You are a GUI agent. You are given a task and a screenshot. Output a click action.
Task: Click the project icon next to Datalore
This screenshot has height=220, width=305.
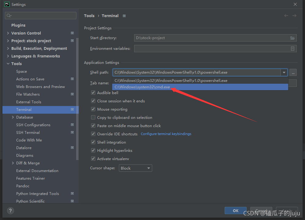click(x=72, y=148)
